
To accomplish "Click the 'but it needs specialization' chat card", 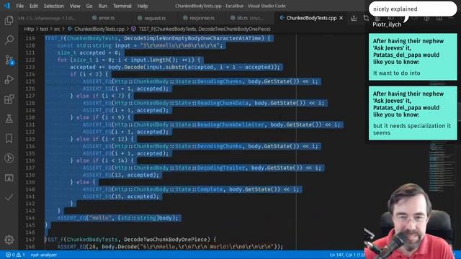I will (413, 113).
